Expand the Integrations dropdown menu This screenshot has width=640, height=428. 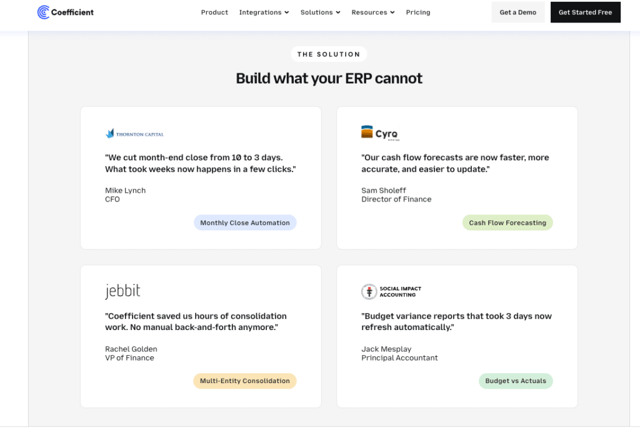click(264, 12)
